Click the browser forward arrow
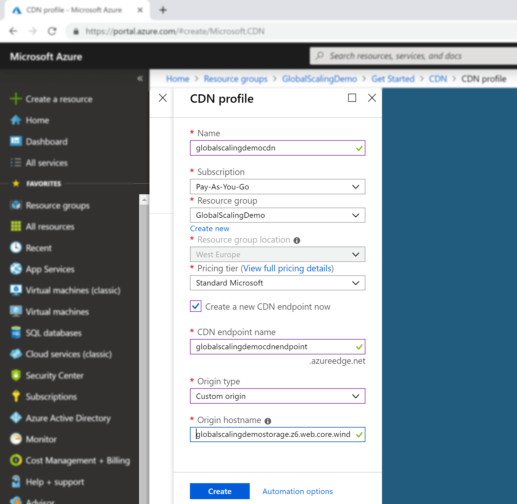 click(x=33, y=31)
